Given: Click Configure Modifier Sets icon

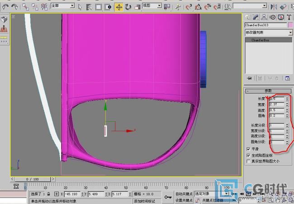Looking at the screenshot, I should point(287,78).
